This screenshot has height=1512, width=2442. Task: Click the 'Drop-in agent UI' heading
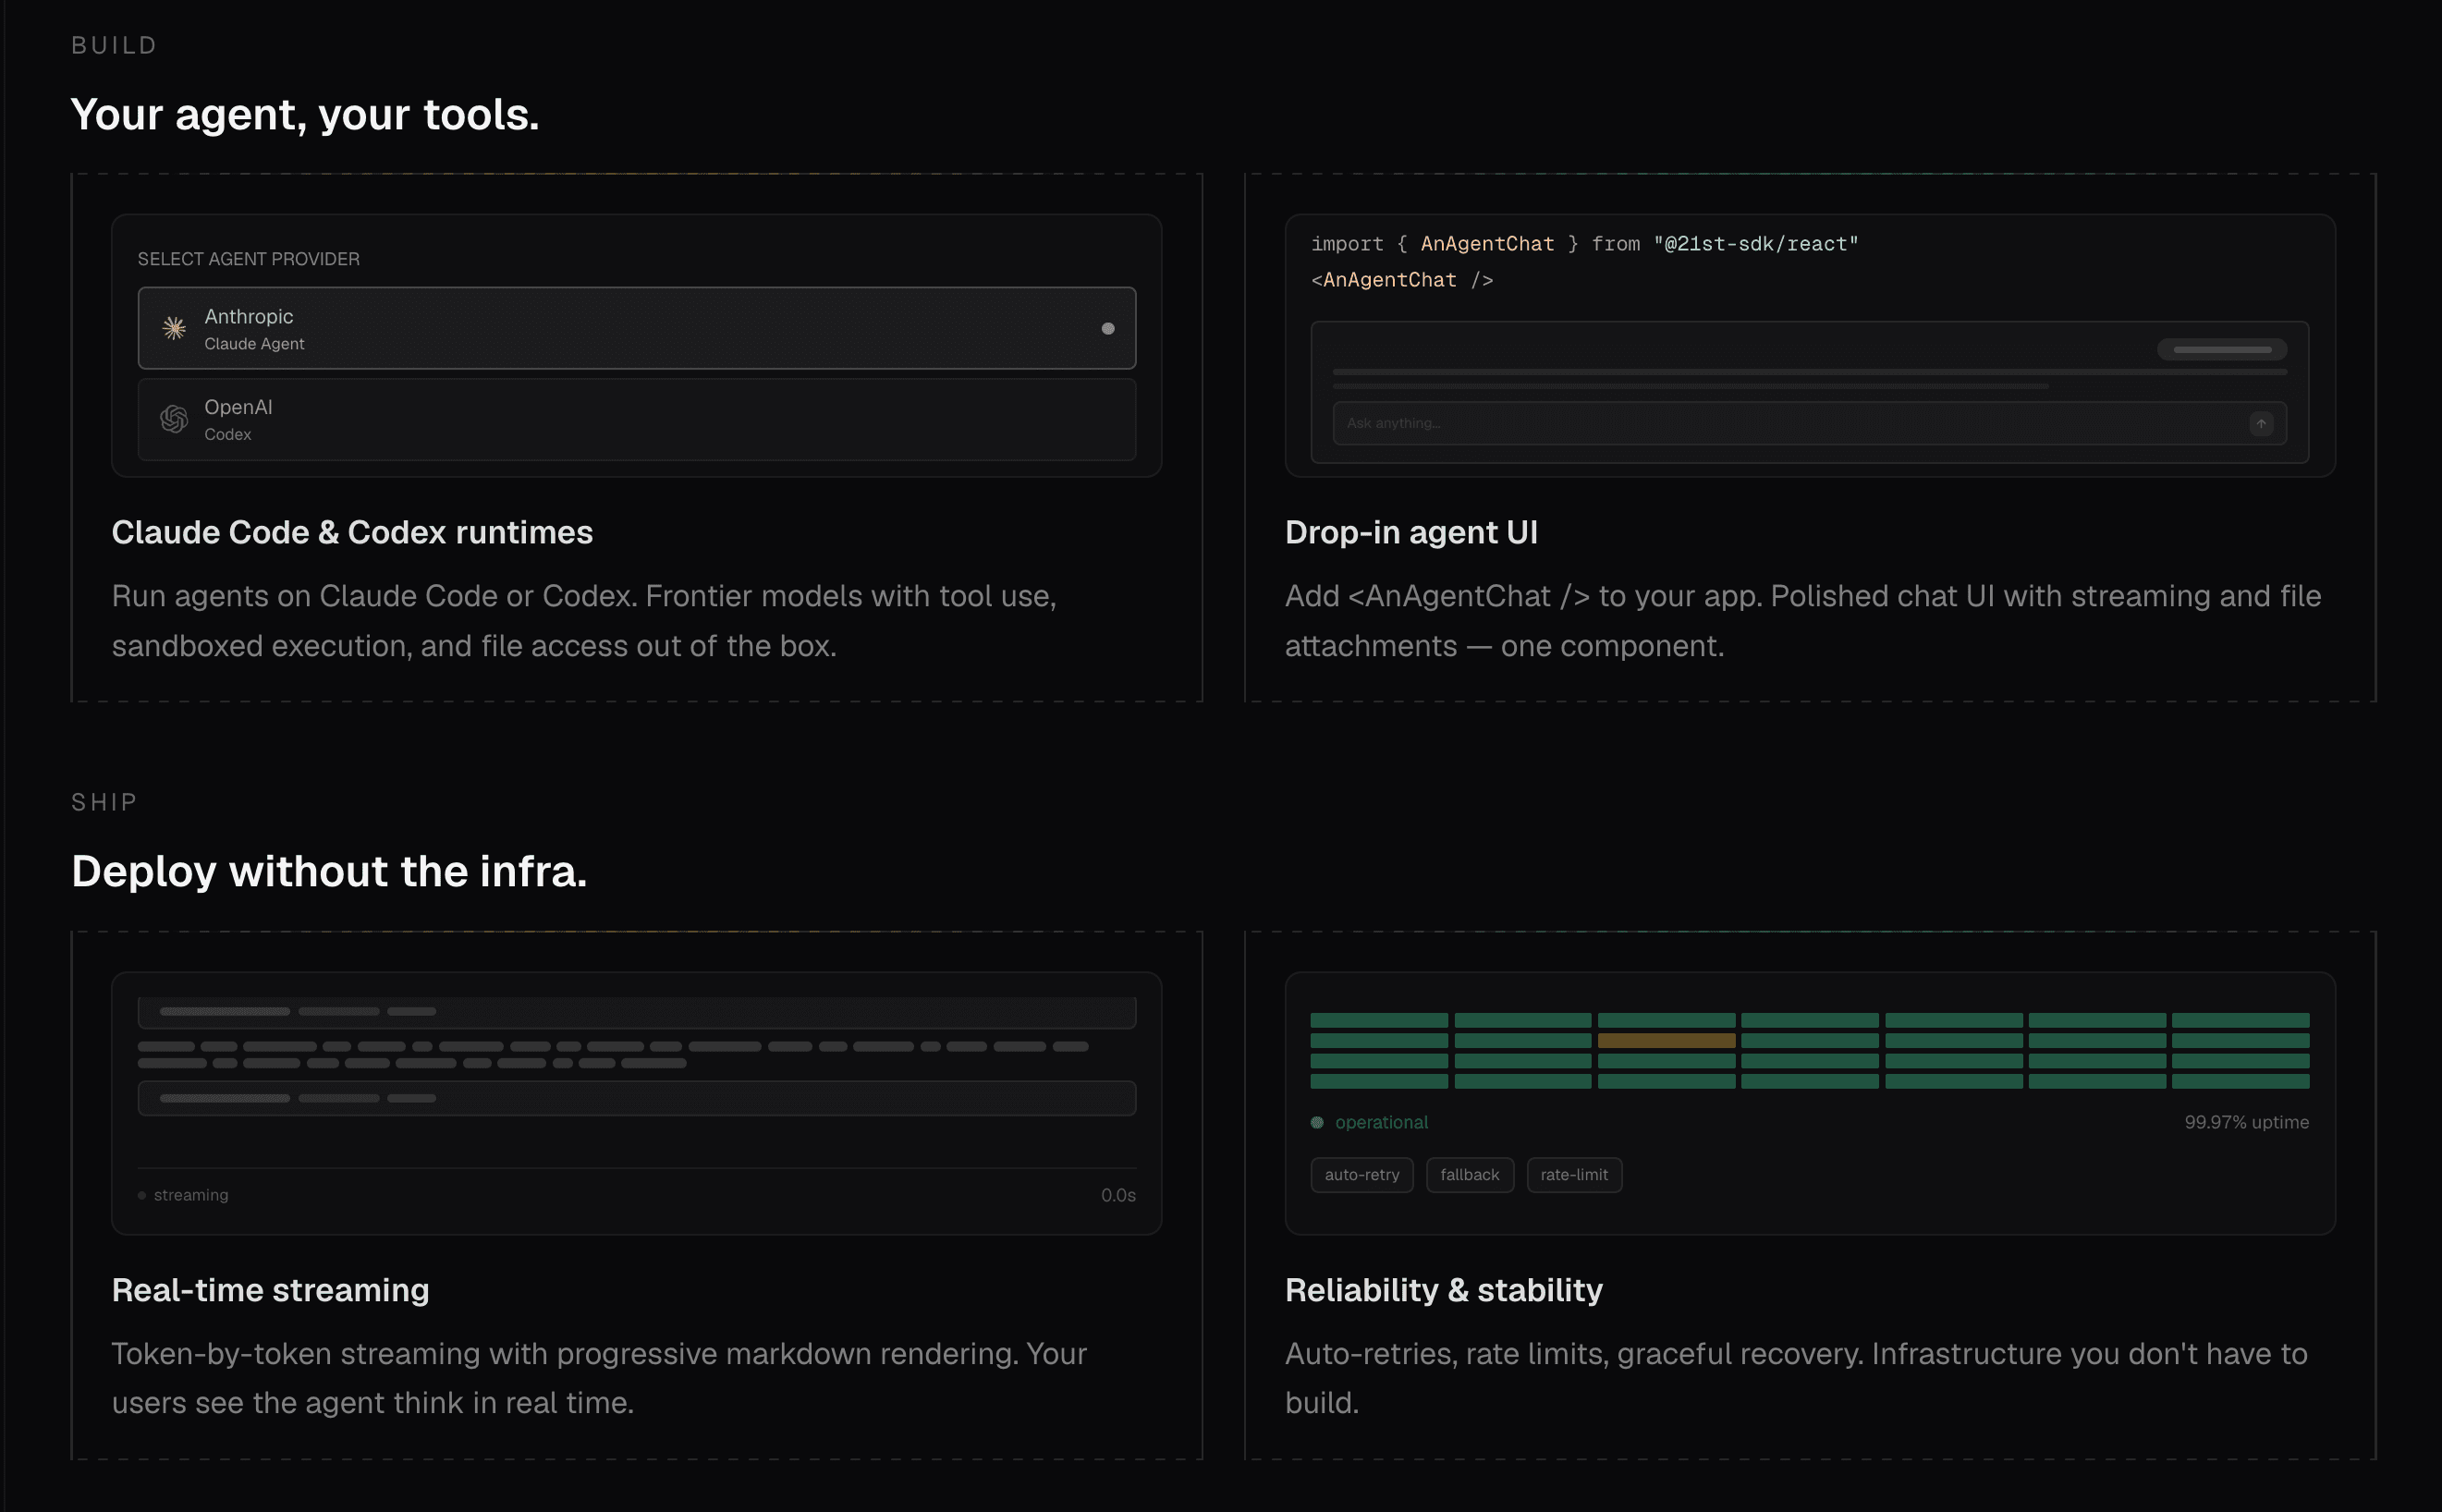coord(1411,531)
